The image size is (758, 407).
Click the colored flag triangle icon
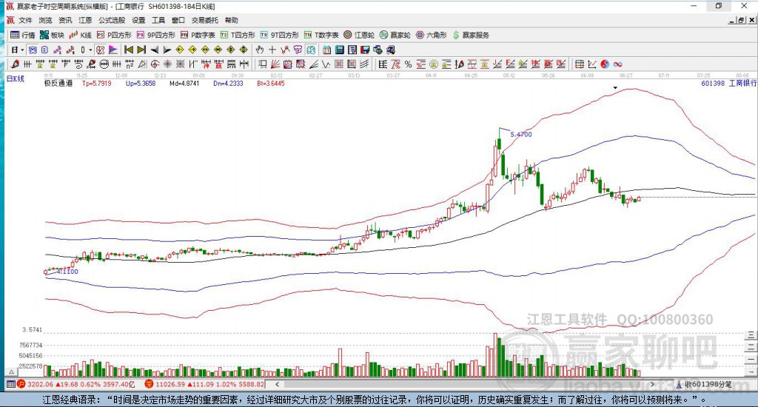point(113,50)
